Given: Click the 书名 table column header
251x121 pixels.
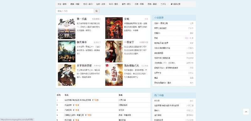Looking at the screenshot, I should click(67, 95).
